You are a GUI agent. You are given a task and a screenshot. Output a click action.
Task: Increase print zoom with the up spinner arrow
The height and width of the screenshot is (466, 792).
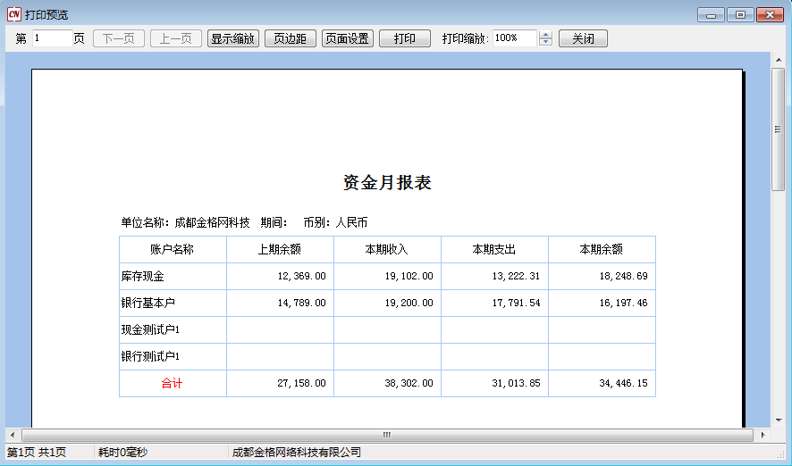546,35
